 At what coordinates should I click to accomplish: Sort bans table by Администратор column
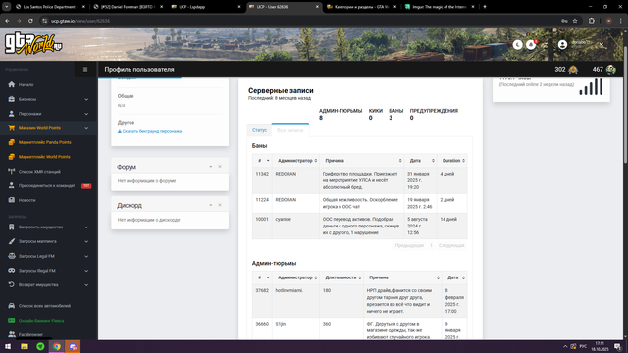click(295, 161)
